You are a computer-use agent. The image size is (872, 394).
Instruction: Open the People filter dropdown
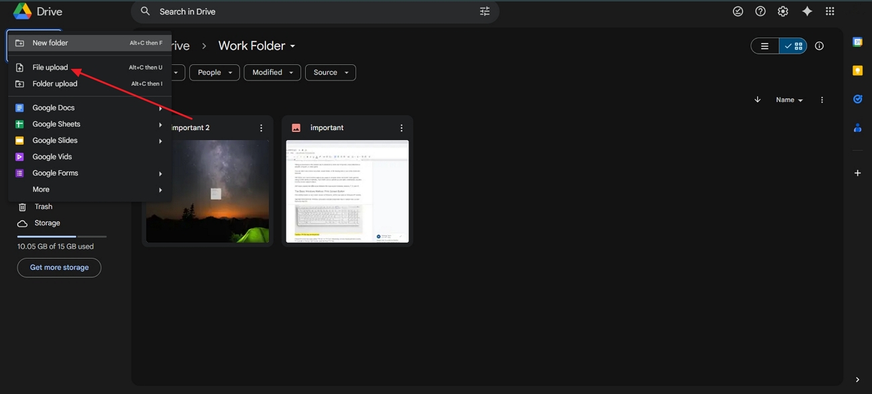pos(214,72)
